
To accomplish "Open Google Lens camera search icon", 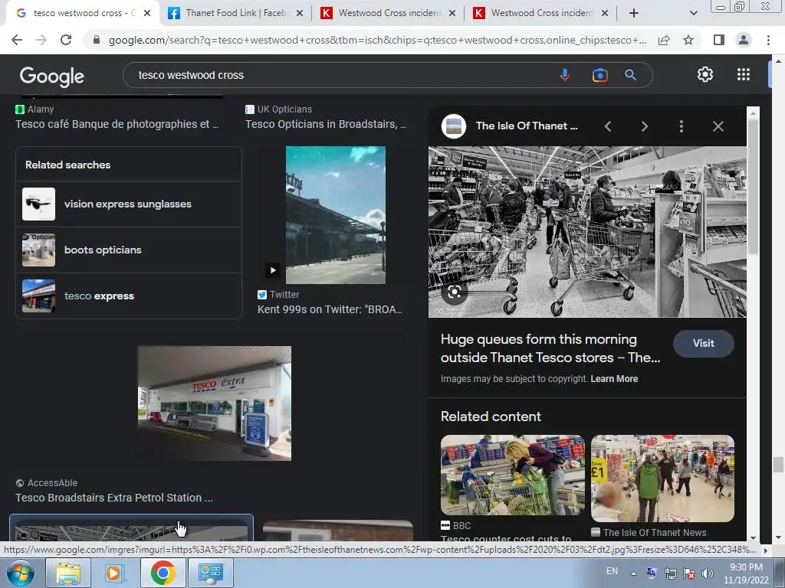I will click(599, 75).
